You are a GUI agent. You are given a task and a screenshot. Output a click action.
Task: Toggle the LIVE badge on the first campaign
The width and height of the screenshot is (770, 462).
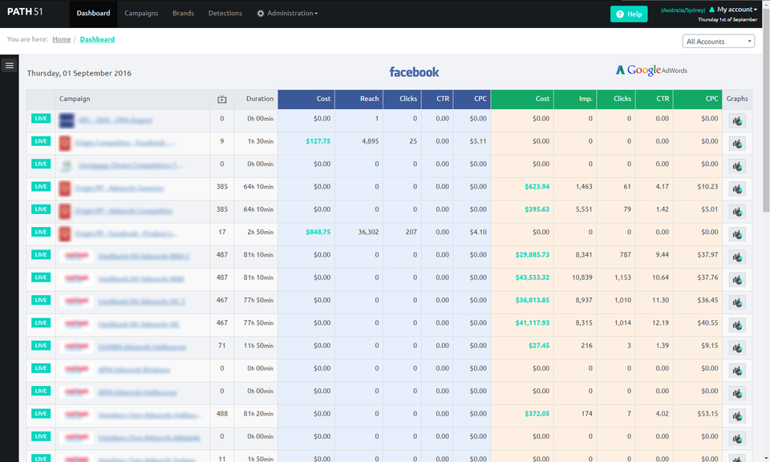(x=41, y=117)
